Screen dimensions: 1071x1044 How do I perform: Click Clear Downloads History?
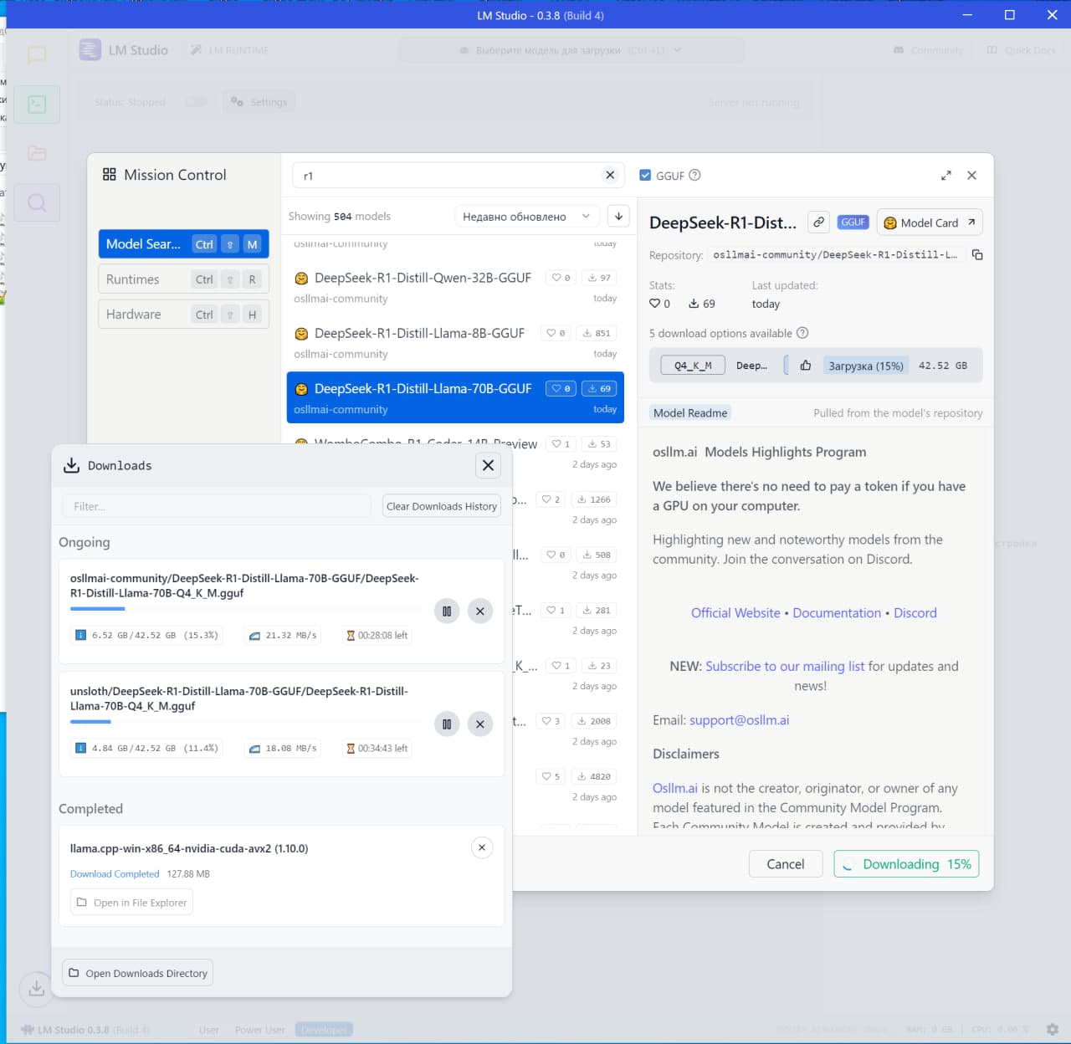442,506
